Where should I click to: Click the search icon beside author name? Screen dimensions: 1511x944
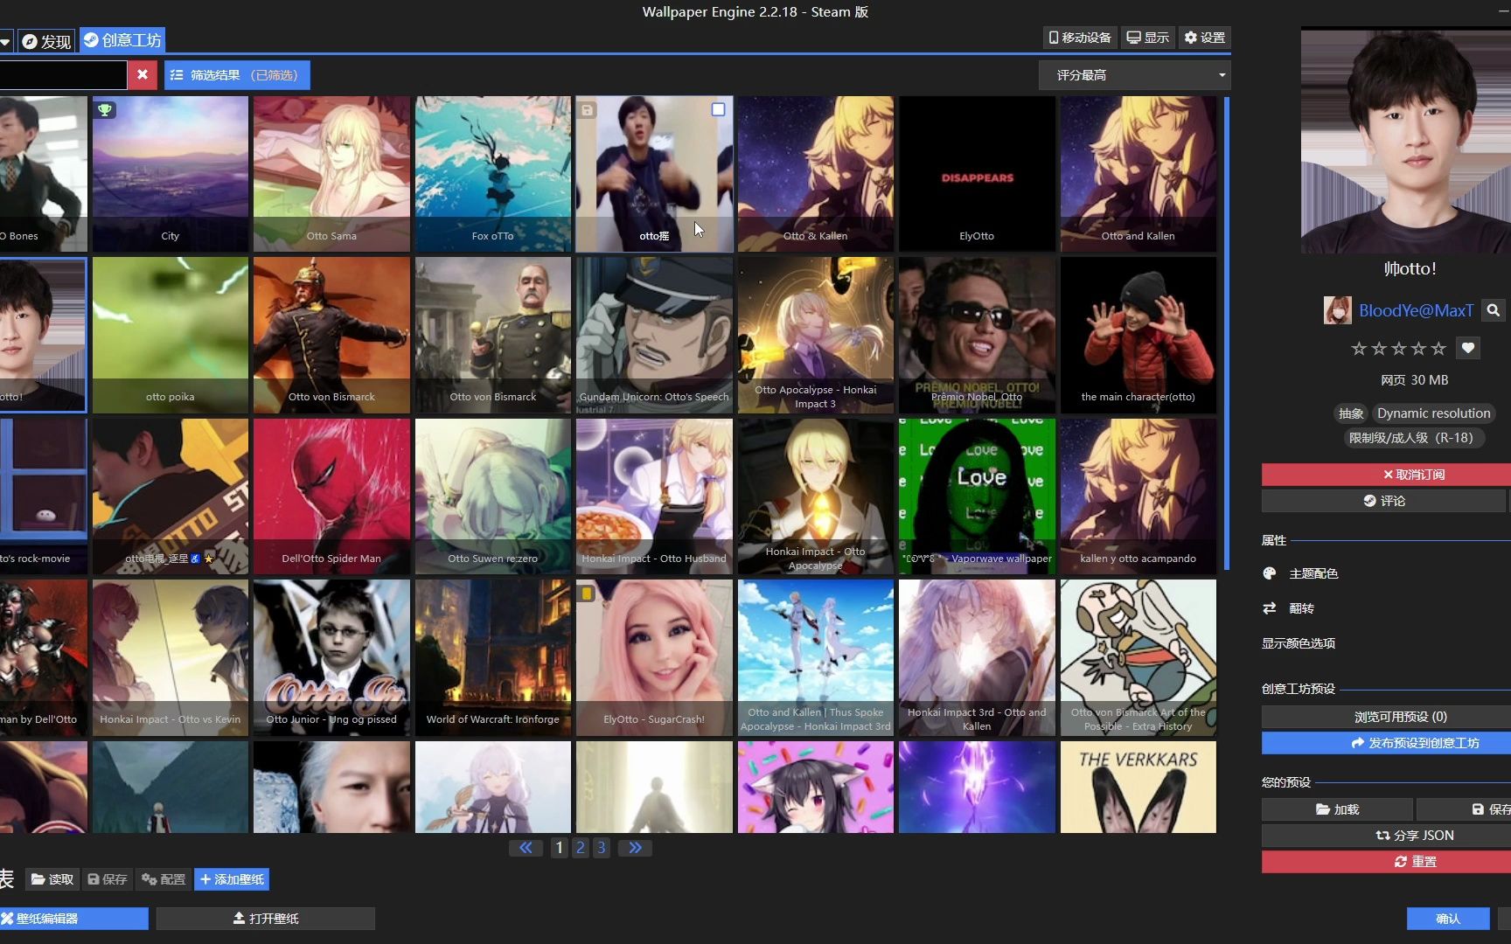tap(1494, 310)
